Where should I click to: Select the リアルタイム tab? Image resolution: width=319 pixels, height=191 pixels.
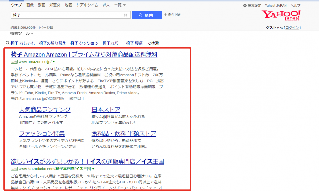[87, 5]
